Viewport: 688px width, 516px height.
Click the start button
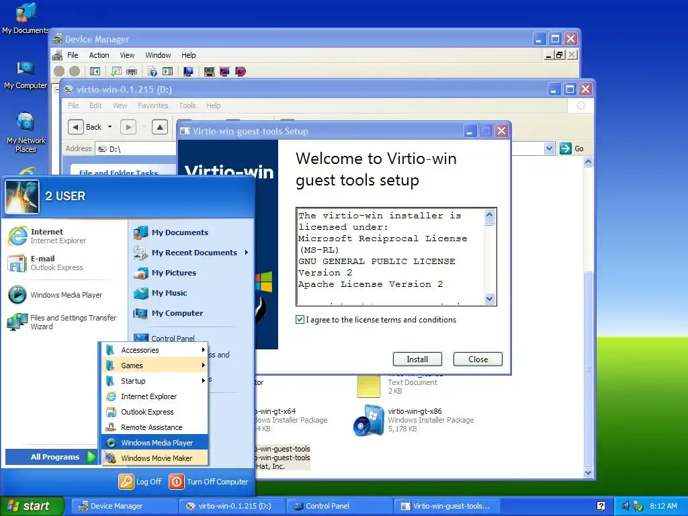(x=32, y=506)
